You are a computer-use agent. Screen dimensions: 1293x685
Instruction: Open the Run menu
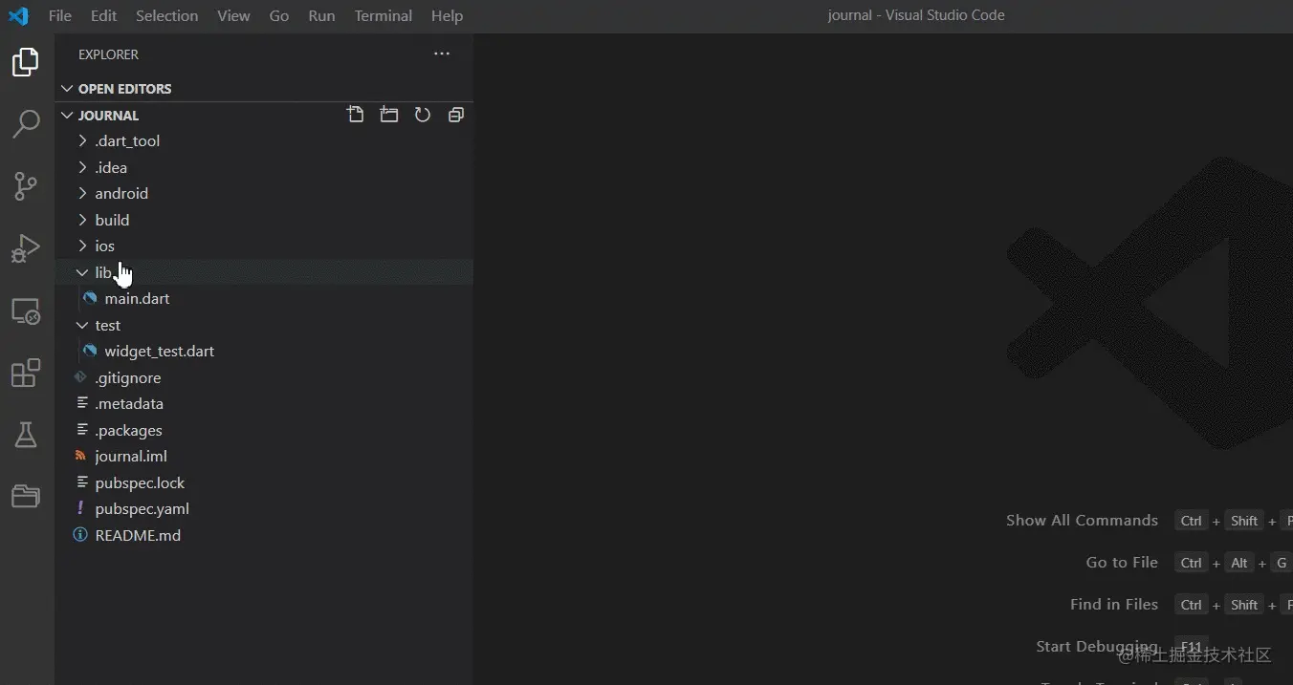pos(321,15)
